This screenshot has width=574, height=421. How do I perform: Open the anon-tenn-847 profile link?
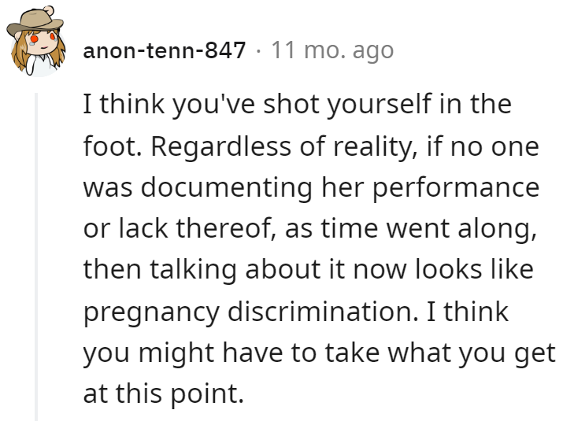click(165, 51)
